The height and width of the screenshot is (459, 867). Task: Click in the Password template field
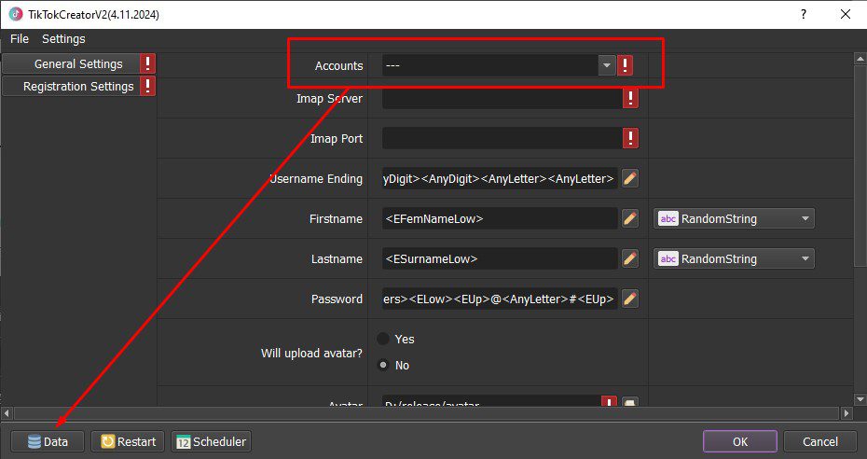(500, 299)
